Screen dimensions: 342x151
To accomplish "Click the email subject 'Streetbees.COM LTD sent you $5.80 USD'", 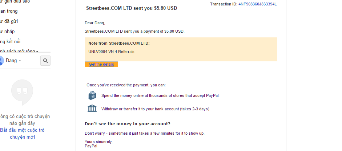I will click(132, 8).
